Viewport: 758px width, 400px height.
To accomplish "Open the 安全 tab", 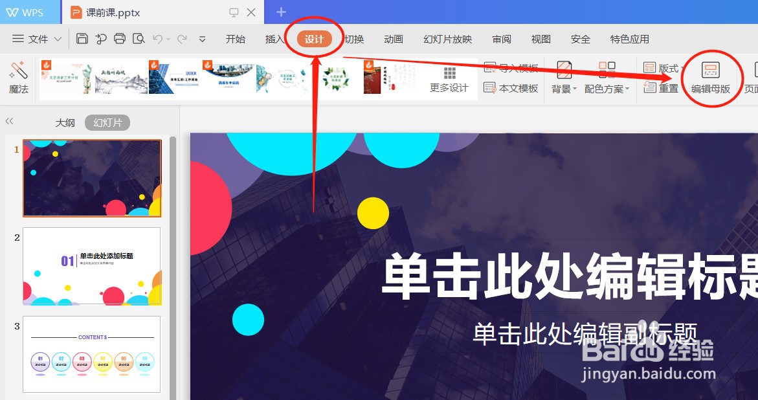I will (581, 39).
